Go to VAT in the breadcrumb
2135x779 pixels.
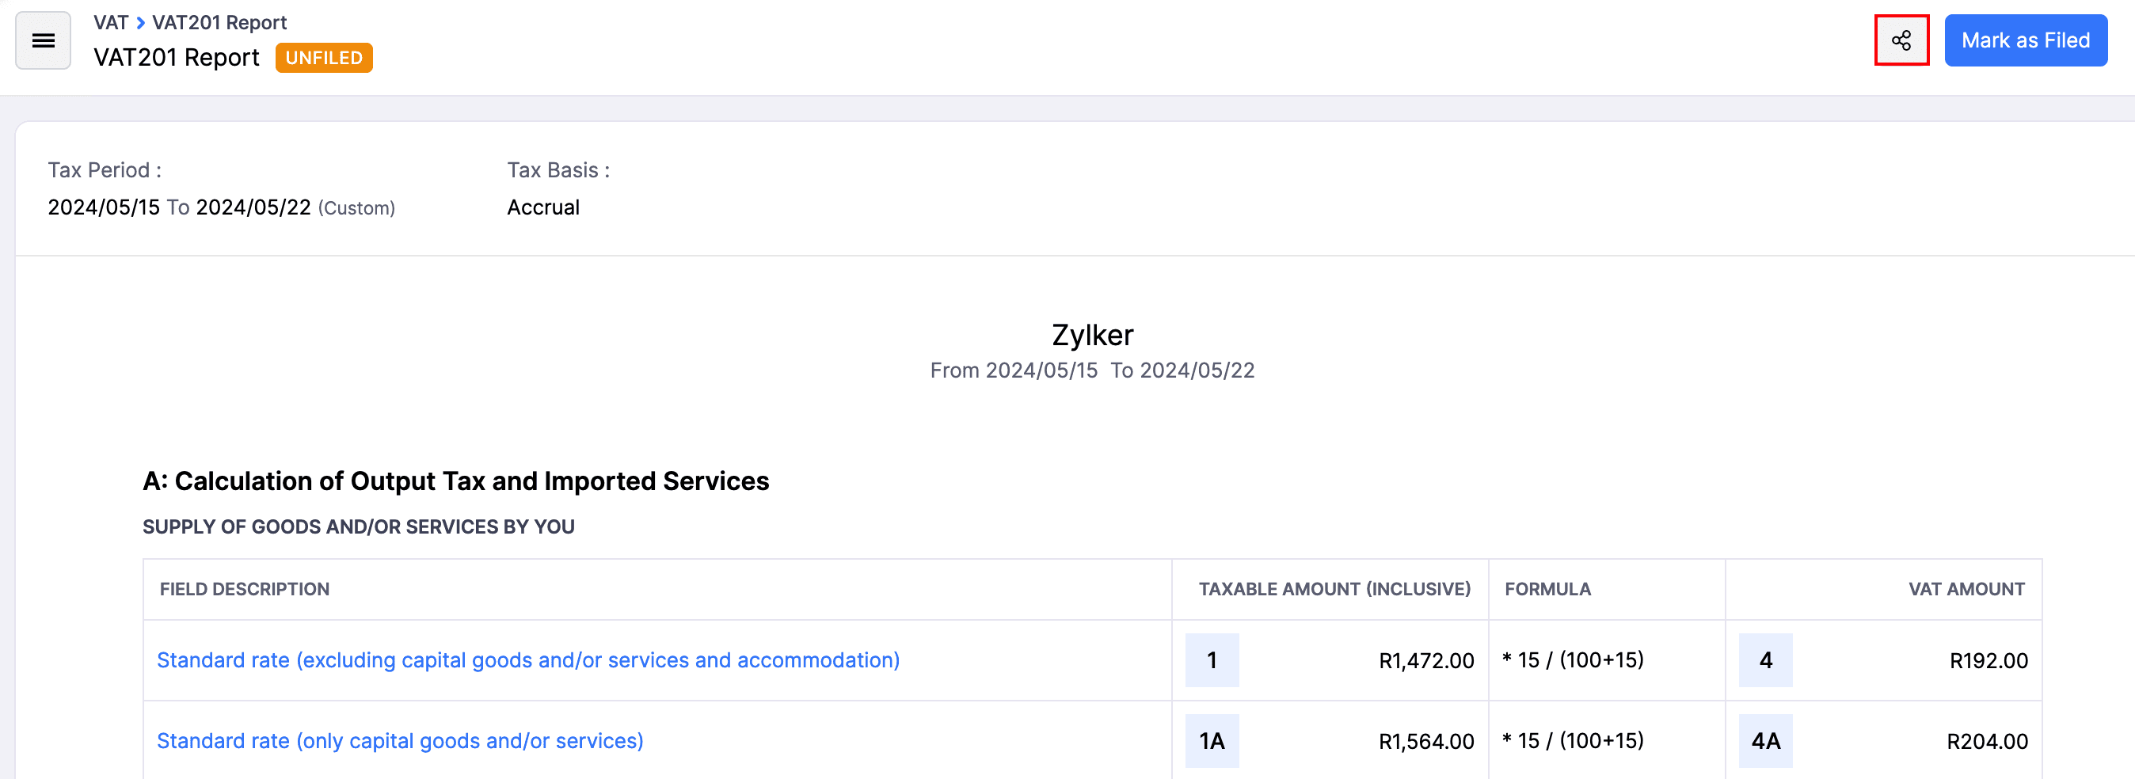(110, 22)
